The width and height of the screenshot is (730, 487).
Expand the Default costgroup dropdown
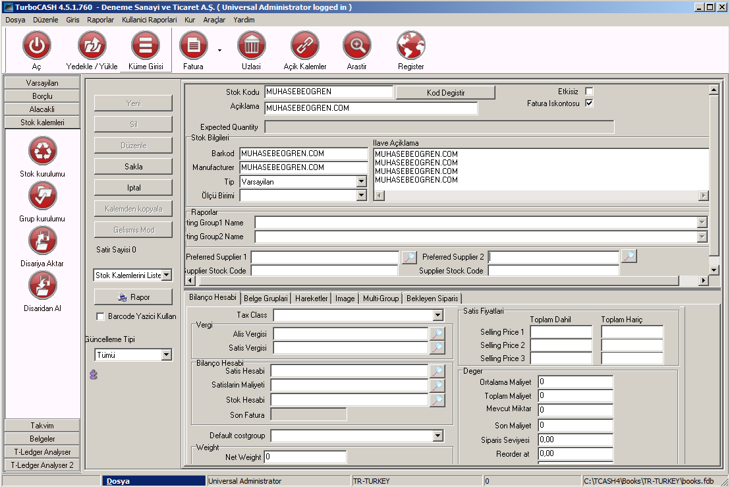[437, 436]
